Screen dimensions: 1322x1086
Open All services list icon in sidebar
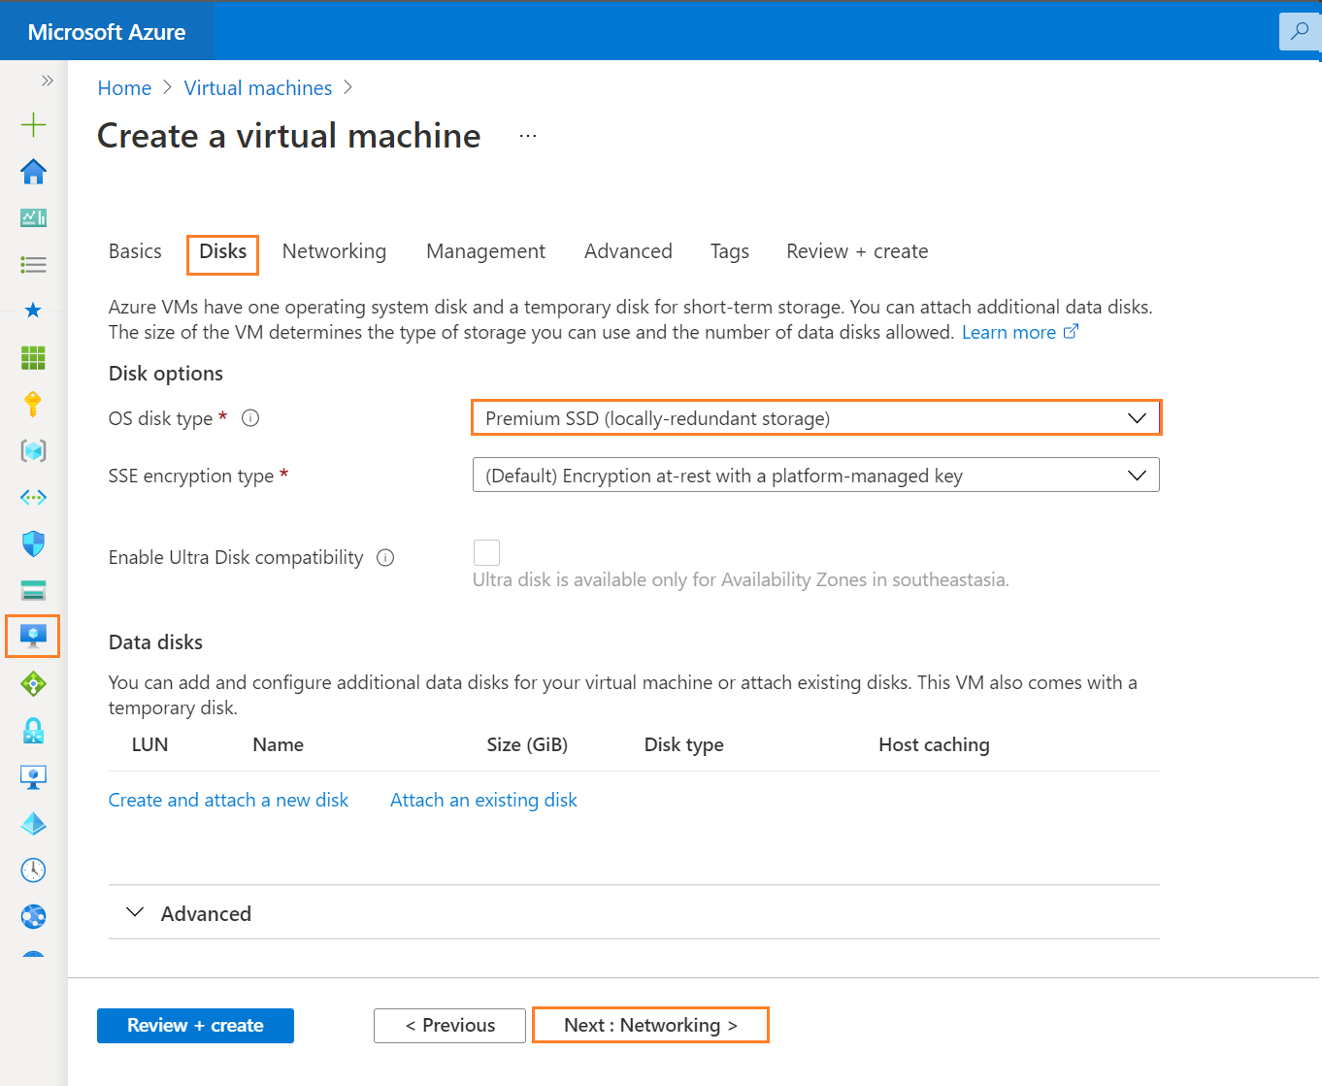pos(33,265)
